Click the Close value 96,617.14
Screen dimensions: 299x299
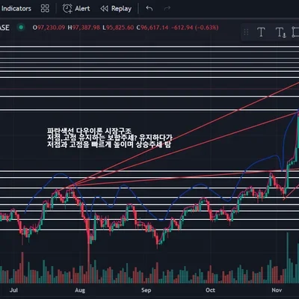pos(155,28)
